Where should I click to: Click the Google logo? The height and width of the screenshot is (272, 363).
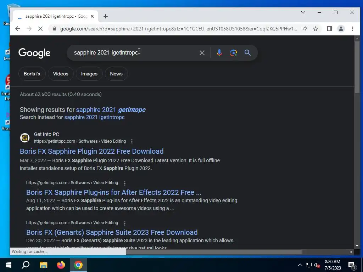pyautogui.click(x=34, y=53)
